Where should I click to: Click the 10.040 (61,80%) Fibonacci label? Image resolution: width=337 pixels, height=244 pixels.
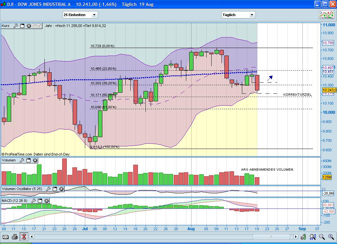point(103,107)
